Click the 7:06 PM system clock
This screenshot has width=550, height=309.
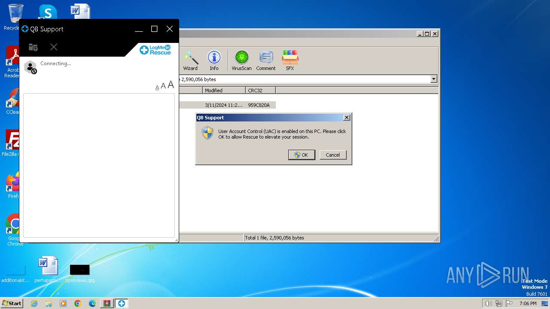[528, 303]
